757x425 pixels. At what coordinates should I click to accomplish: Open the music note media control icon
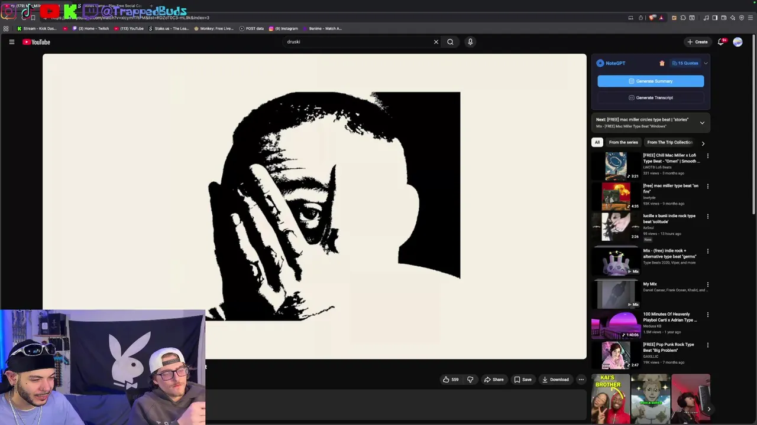[706, 18]
